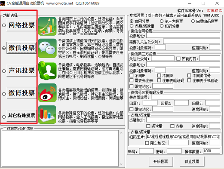
Task: Choose 第三方投票 radio option
Action: [162, 21]
